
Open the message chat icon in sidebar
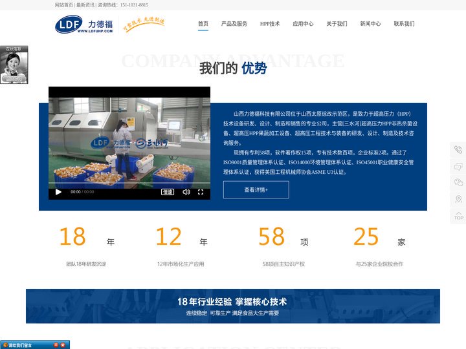(x=458, y=167)
